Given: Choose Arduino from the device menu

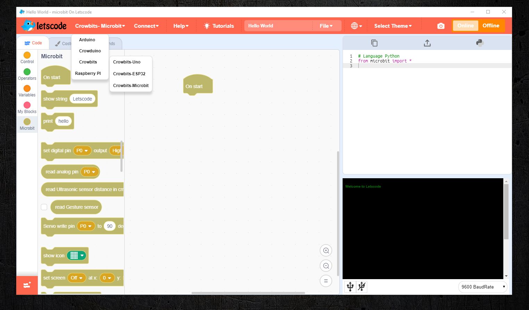Looking at the screenshot, I should click(87, 40).
